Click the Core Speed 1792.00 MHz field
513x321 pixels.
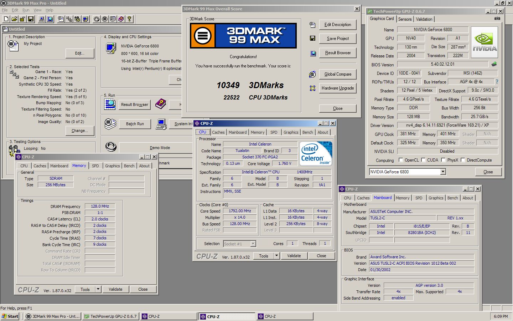[240, 211]
